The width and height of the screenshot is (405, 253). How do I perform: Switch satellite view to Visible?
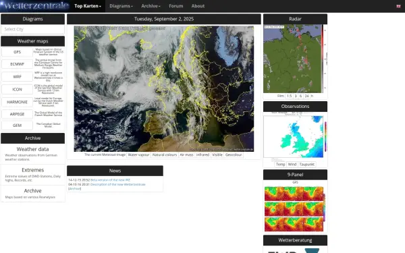217,154
